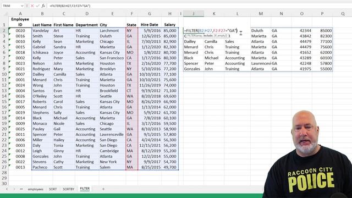Select column F header
Screen dimensions: 352x198
click(132, 14)
